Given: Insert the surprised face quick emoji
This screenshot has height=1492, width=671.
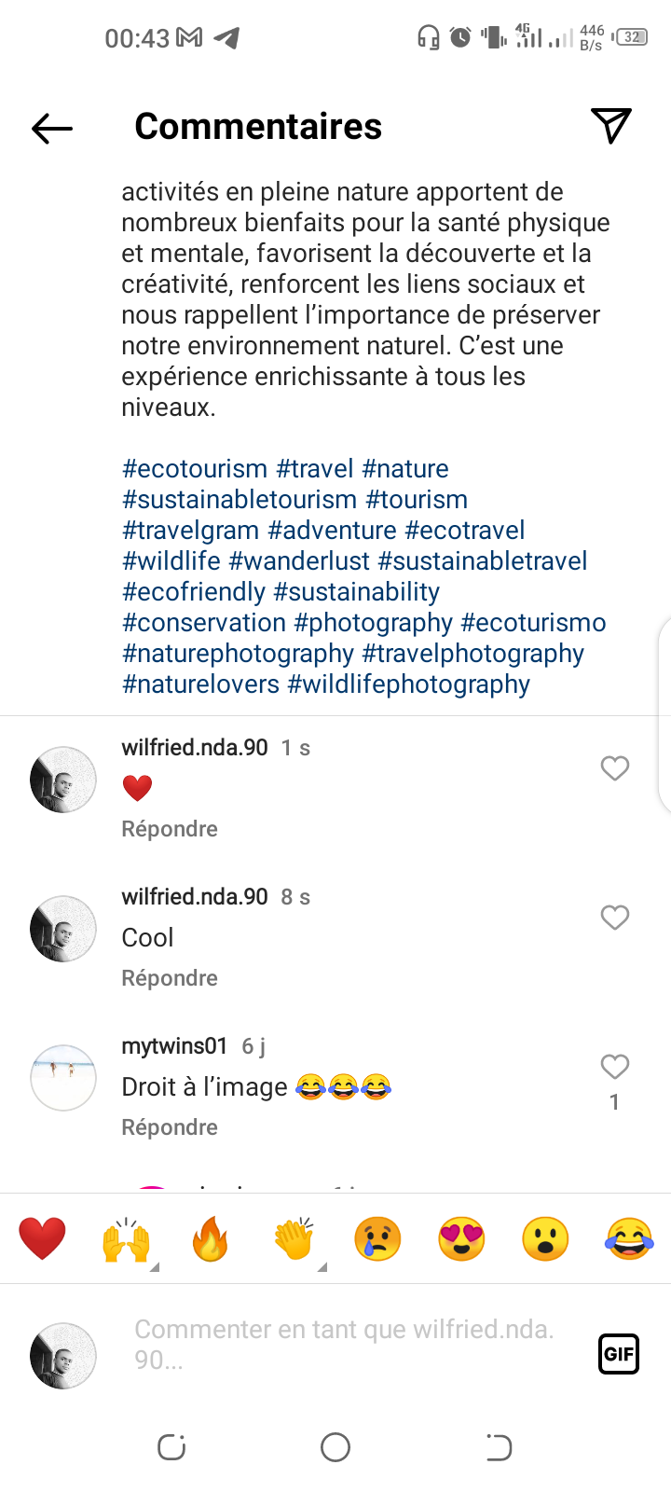Looking at the screenshot, I should [x=545, y=1239].
